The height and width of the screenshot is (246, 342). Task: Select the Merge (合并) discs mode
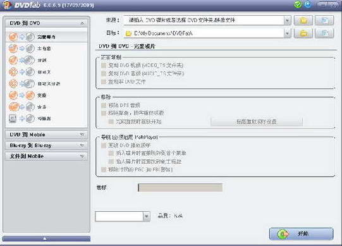click(x=46, y=107)
